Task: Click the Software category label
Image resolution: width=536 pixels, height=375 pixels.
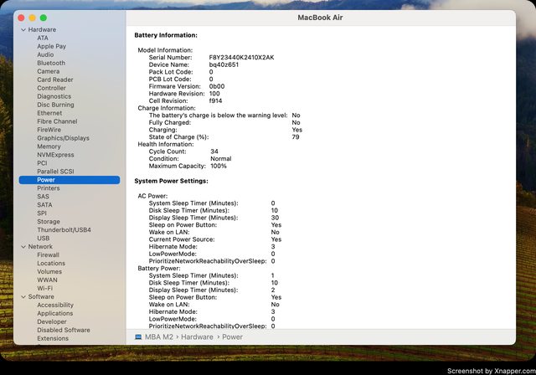Action: click(x=41, y=297)
